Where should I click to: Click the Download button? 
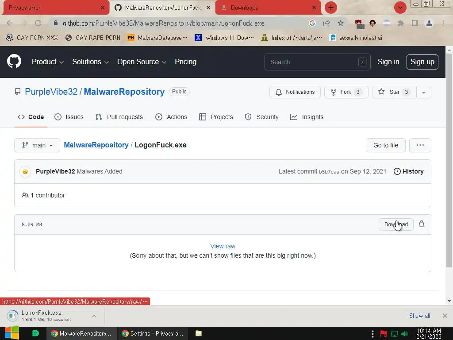point(396,224)
